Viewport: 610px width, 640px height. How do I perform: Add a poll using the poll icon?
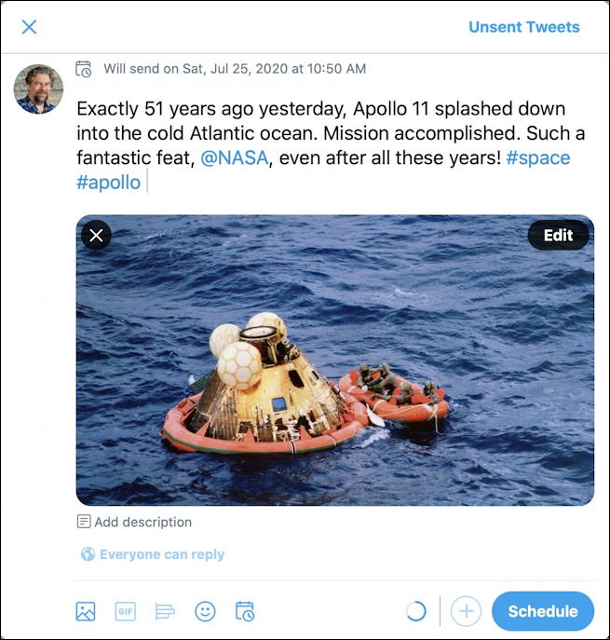coord(165,612)
